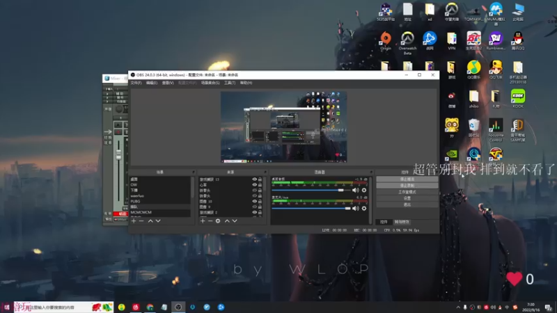Open the zhibo folder on desktop
Screen dimensions: 557x313
pyautogui.click(x=473, y=99)
